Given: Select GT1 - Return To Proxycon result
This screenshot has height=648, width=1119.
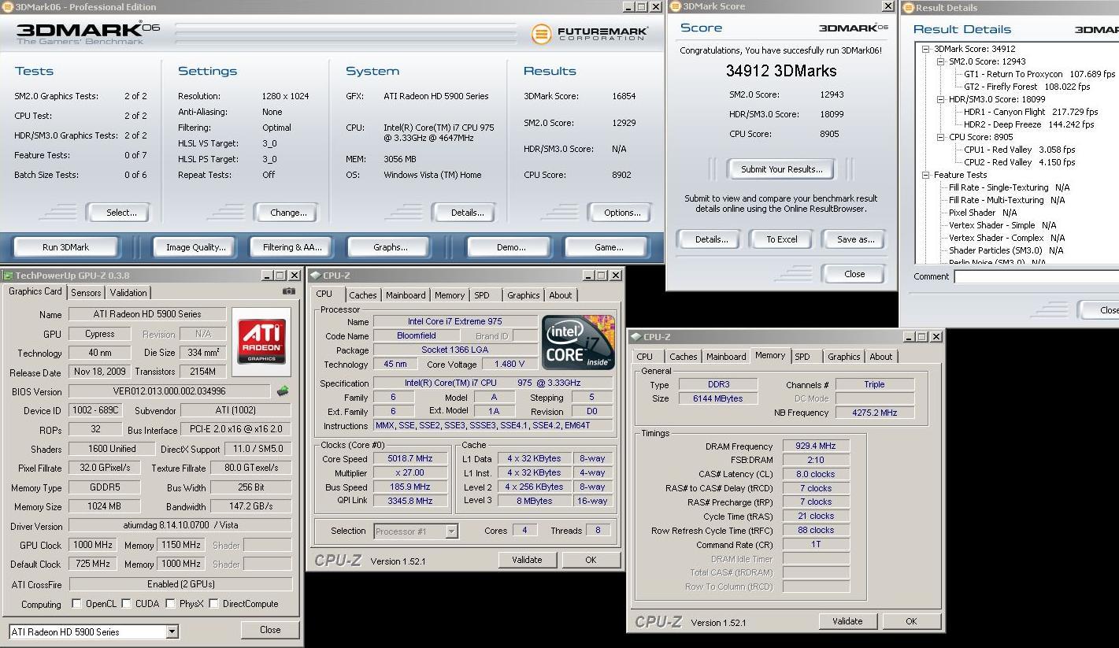Looking at the screenshot, I should [1039, 74].
